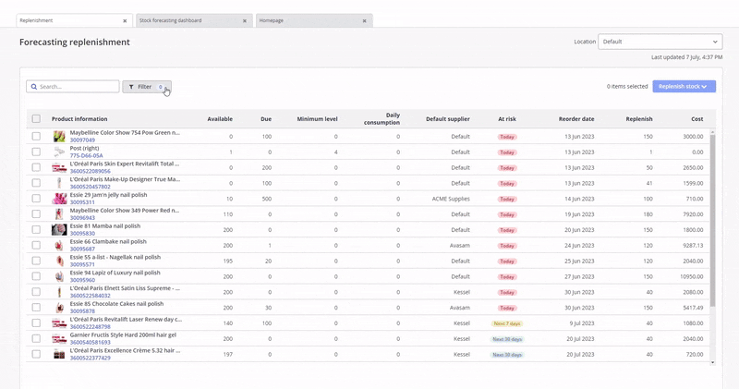Switch to Stock forecasting dashboard tab
The height and width of the screenshot is (389, 739).
point(189,20)
